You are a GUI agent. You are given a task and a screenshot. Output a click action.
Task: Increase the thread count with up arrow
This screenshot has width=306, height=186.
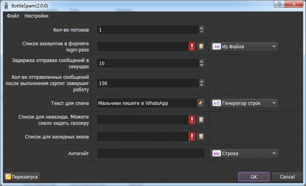pyautogui.click(x=202, y=28)
